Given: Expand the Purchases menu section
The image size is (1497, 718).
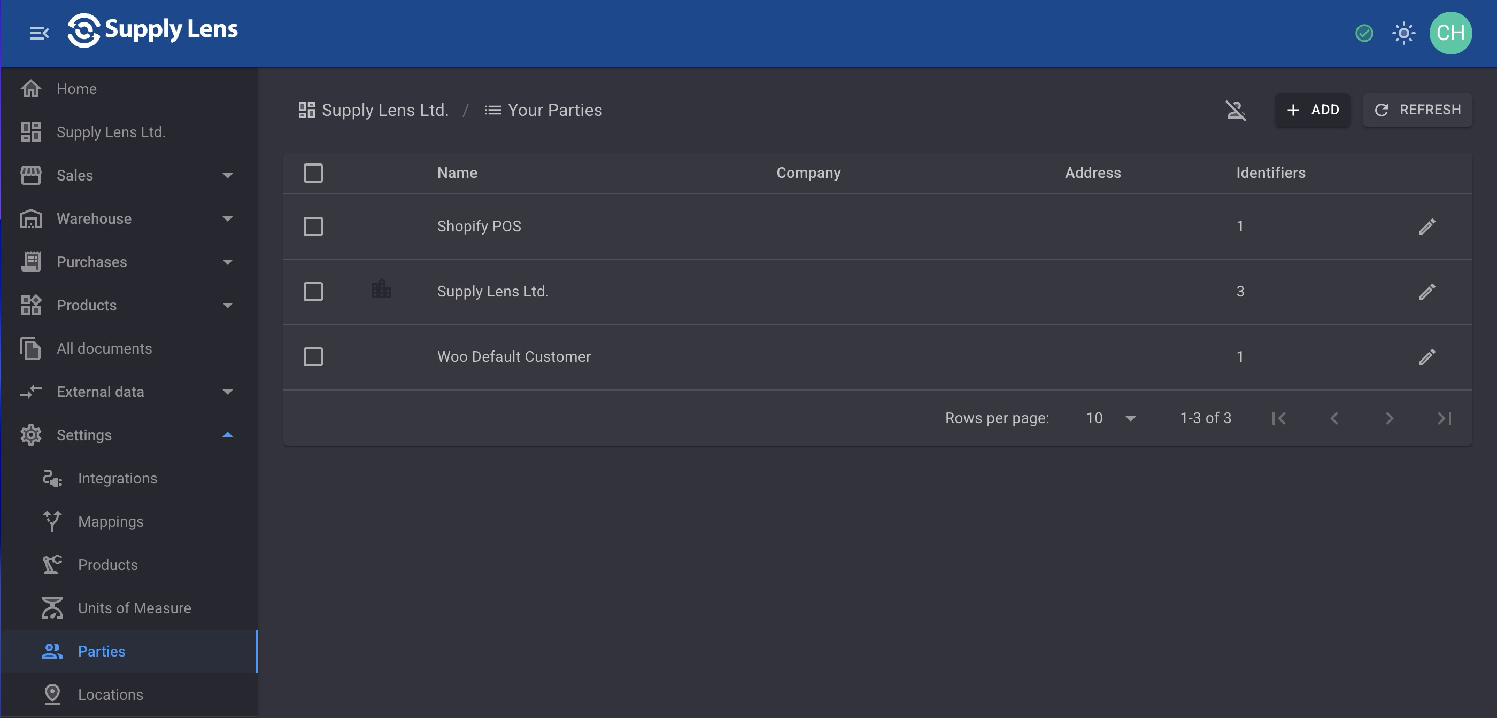Looking at the screenshot, I should (129, 262).
